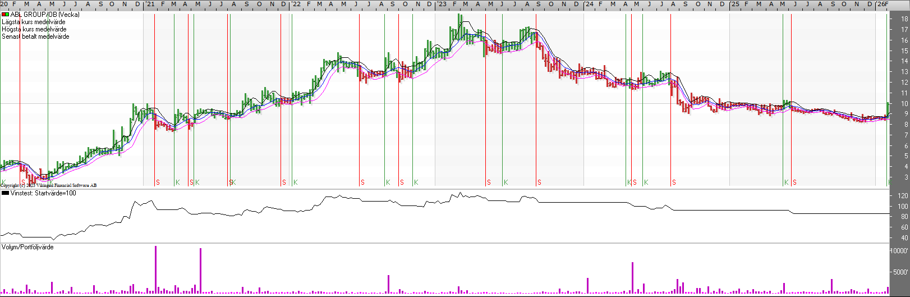
Task: Click price level 18 on the price axis
Action: [904, 19]
